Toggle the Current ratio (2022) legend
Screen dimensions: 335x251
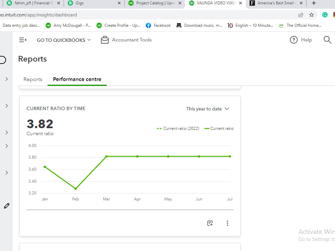point(178,129)
